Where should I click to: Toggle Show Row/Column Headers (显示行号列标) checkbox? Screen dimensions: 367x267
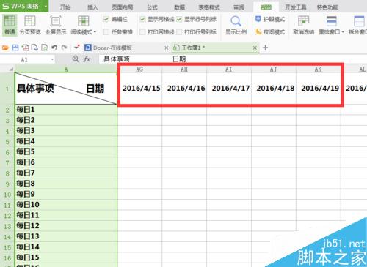[x=179, y=19]
